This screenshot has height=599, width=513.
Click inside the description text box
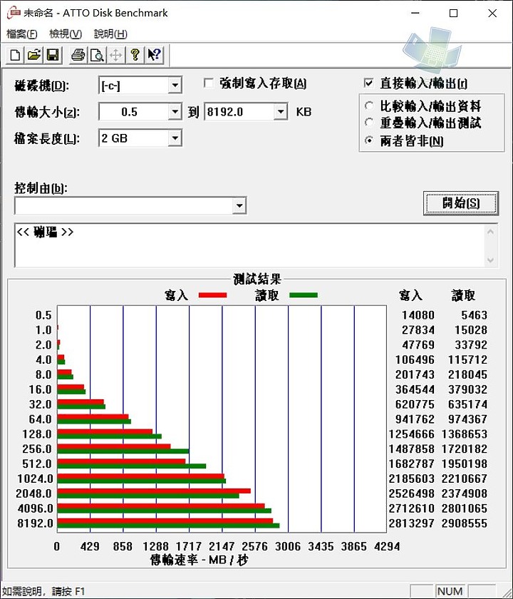[x=250, y=245]
